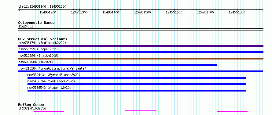Click ruler position 124951700
This screenshot has width=272, height=115.
coord(206,12)
